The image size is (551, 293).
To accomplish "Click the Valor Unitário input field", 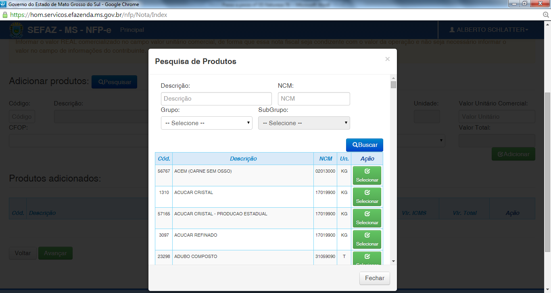I will pos(497,117).
